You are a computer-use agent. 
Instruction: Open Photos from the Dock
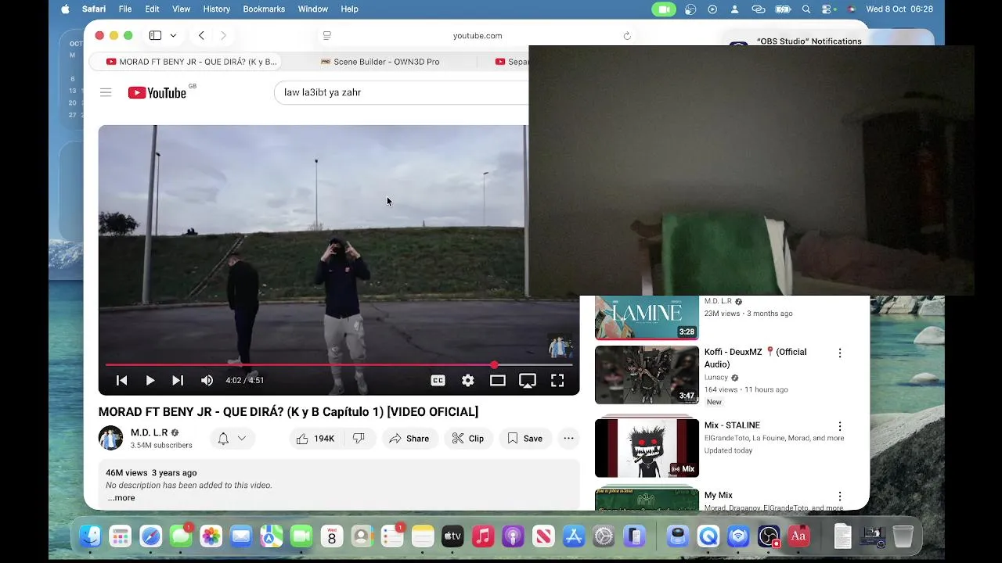tap(211, 536)
